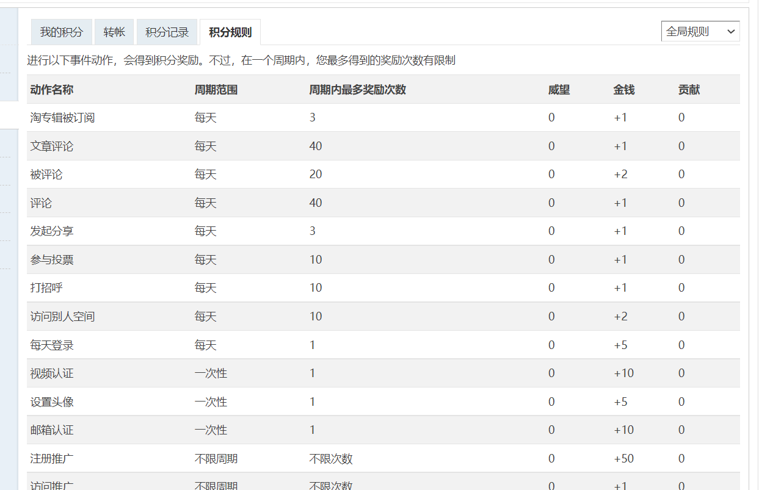The width and height of the screenshot is (759, 490).
Task: Click the 金钱 column header
Action: (x=624, y=90)
